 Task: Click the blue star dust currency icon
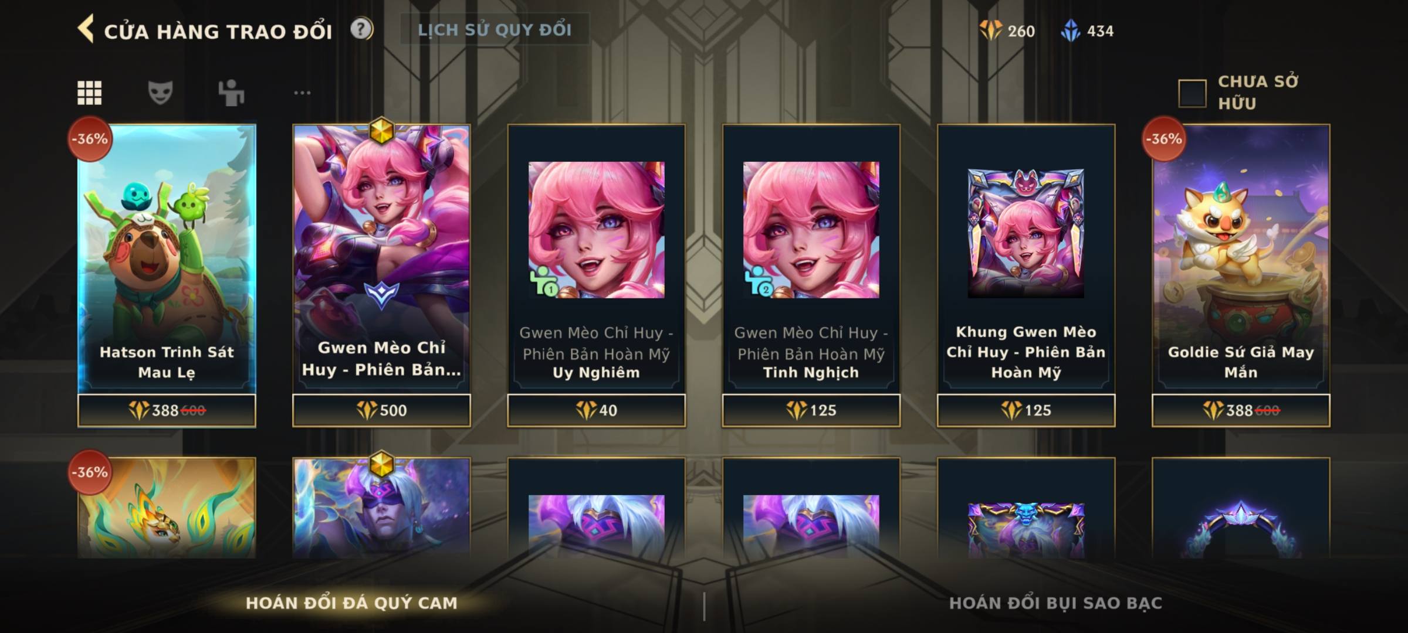coord(1071,30)
